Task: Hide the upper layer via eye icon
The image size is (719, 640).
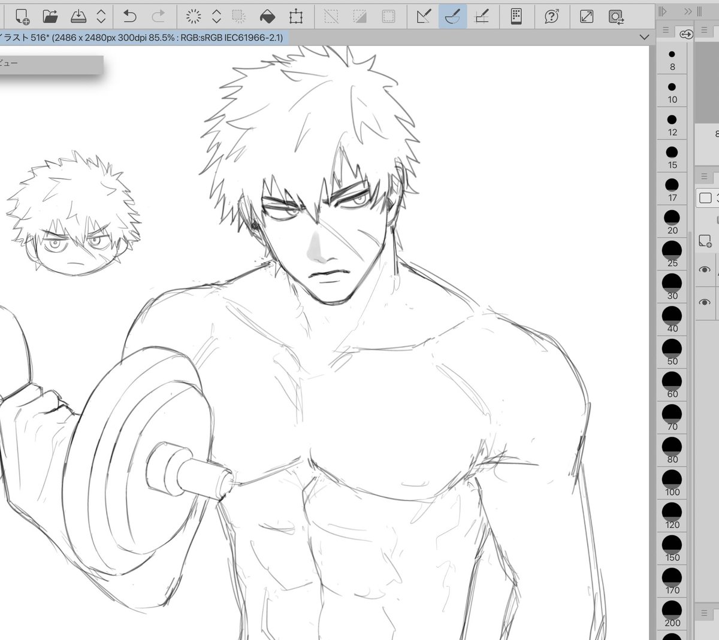Action: coord(705,270)
